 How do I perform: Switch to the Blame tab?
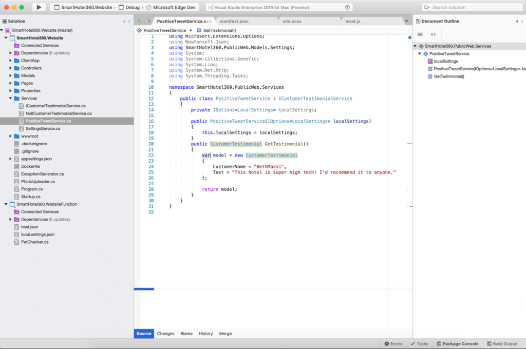coord(186,333)
